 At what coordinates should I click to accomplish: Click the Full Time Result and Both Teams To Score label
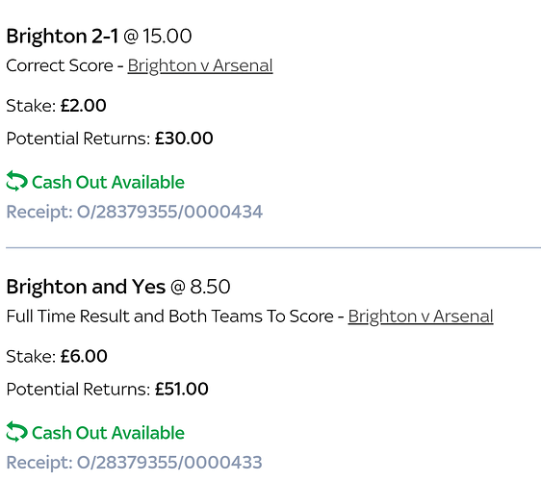click(169, 316)
